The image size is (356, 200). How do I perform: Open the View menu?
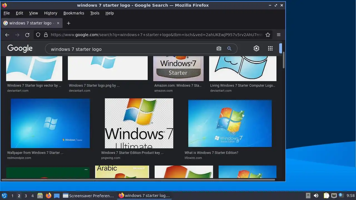click(33, 13)
